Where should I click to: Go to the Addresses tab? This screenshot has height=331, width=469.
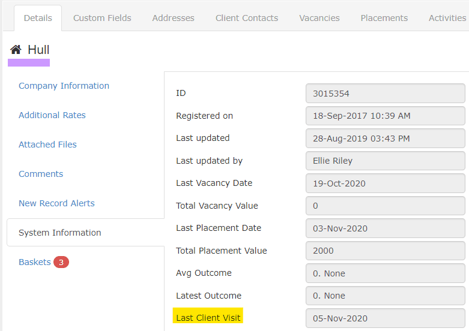click(x=173, y=18)
